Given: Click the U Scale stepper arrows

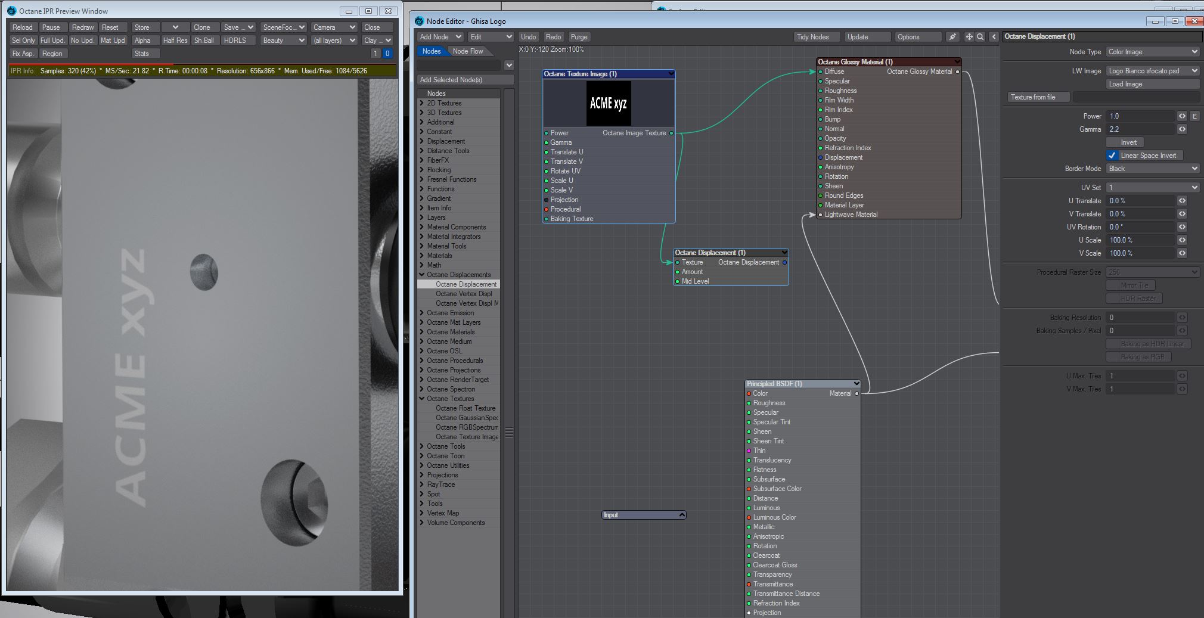Looking at the screenshot, I should pos(1183,240).
